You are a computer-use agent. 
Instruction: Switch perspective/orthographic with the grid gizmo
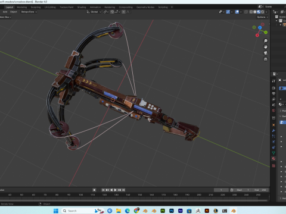pos(266,59)
